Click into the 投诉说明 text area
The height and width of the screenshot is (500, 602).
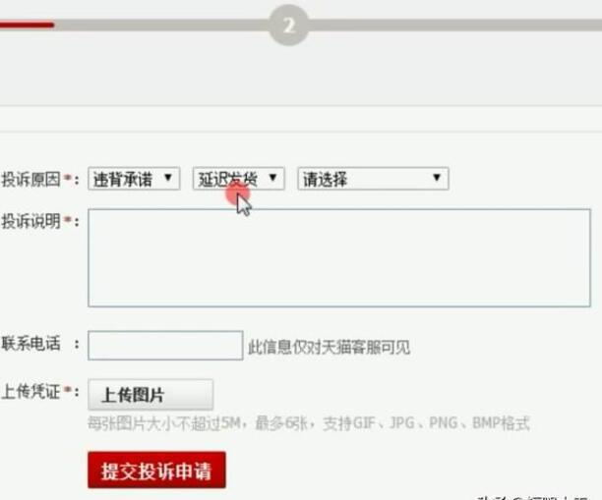pos(339,257)
